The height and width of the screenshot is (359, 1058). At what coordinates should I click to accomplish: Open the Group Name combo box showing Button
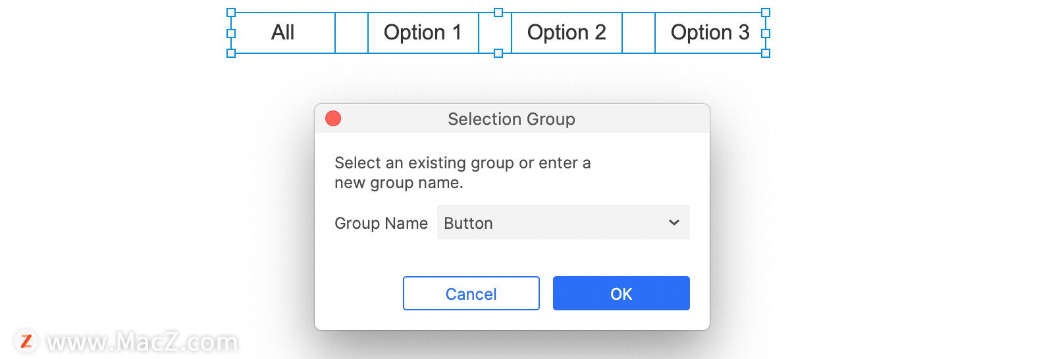pyautogui.click(x=563, y=222)
